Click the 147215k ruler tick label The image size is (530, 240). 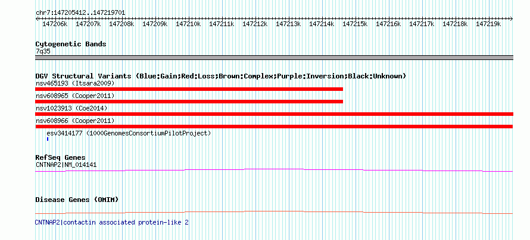(x=356, y=24)
